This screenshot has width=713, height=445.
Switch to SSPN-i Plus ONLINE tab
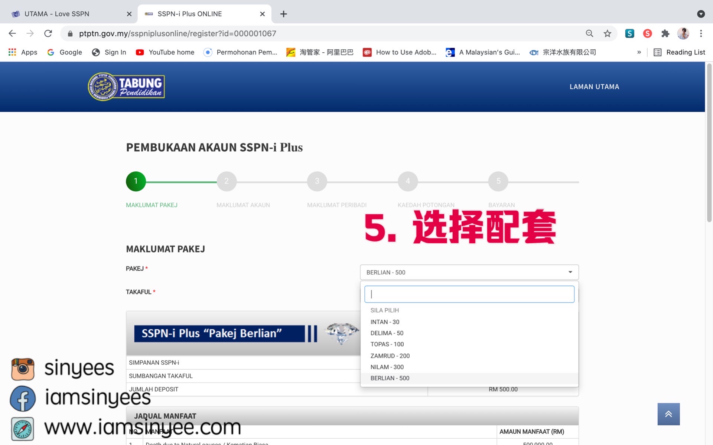tap(204, 14)
